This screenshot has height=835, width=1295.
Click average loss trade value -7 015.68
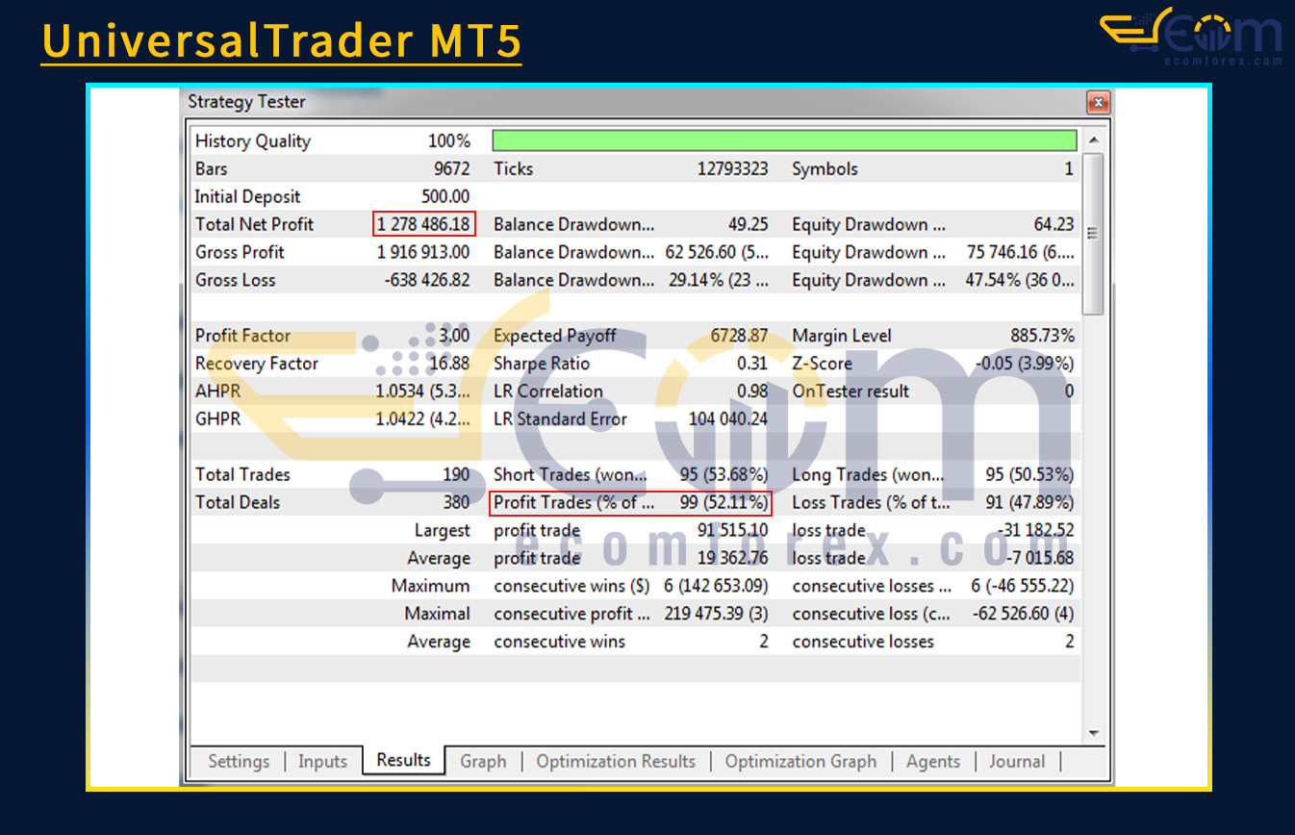(x=1040, y=558)
